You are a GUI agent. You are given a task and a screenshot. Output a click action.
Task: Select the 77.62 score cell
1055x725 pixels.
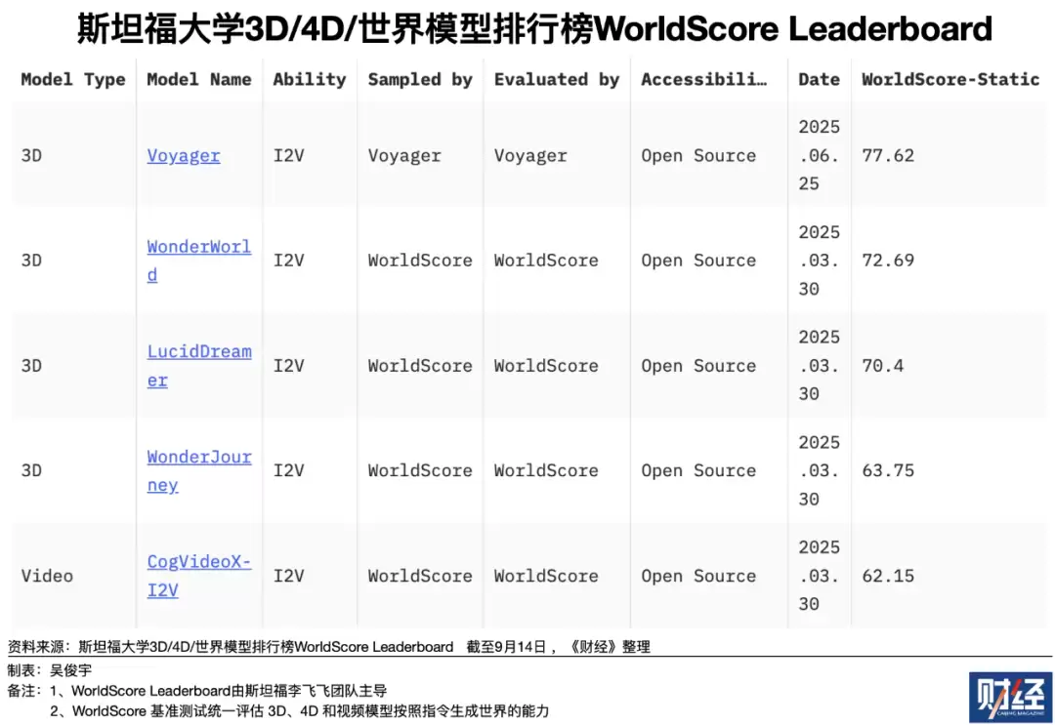click(x=888, y=155)
